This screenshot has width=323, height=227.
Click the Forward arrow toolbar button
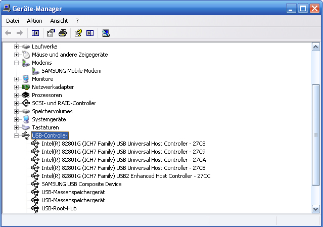20,33
